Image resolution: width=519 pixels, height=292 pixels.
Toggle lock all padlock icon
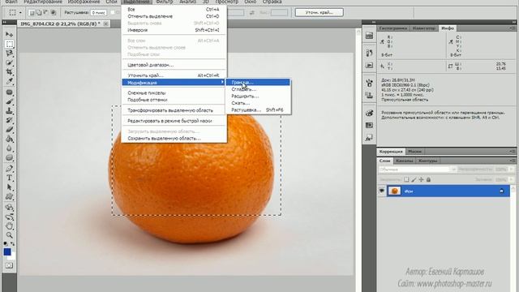click(428, 179)
